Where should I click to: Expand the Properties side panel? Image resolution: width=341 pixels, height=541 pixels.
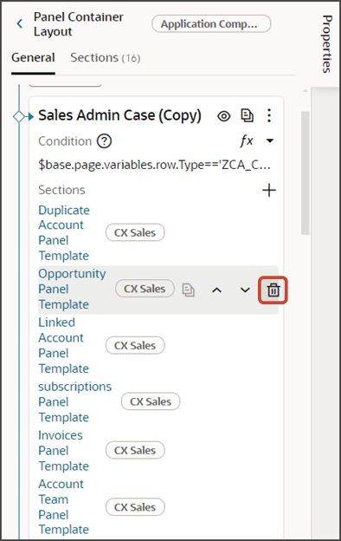click(x=327, y=44)
